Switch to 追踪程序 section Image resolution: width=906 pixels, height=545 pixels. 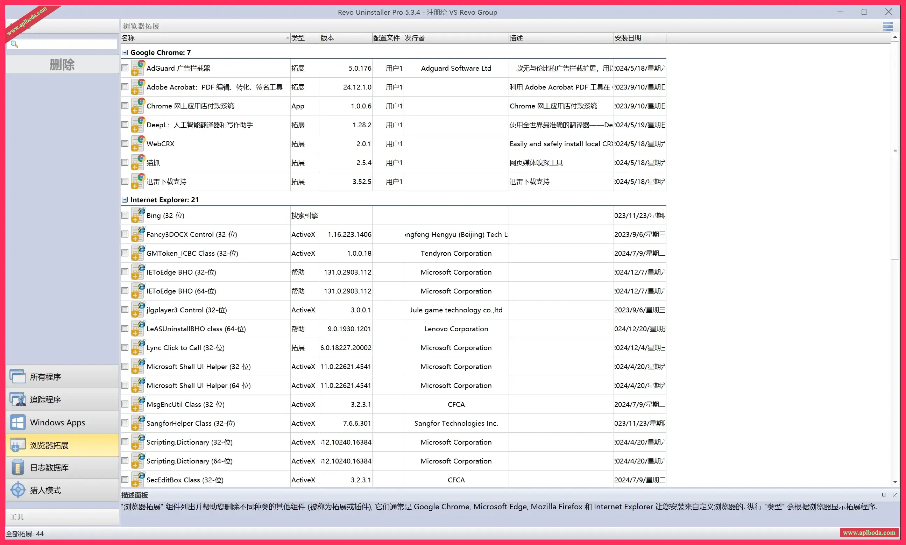62,399
